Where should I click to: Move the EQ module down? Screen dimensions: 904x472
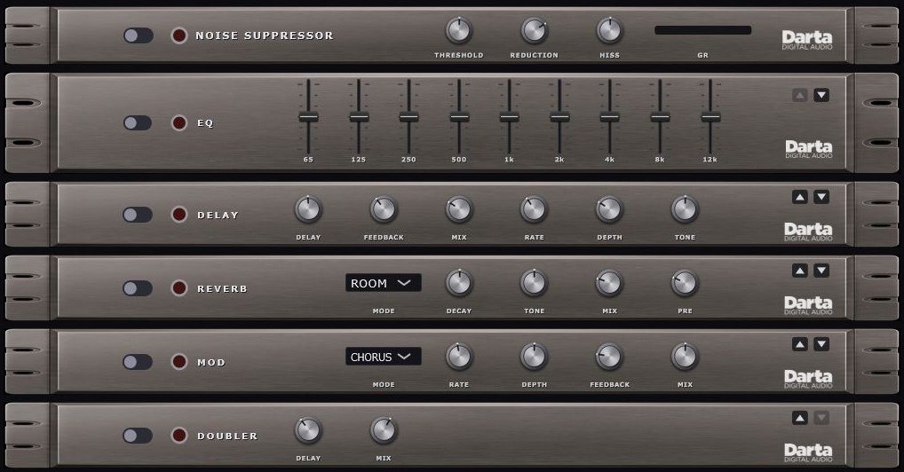pyautogui.click(x=821, y=95)
